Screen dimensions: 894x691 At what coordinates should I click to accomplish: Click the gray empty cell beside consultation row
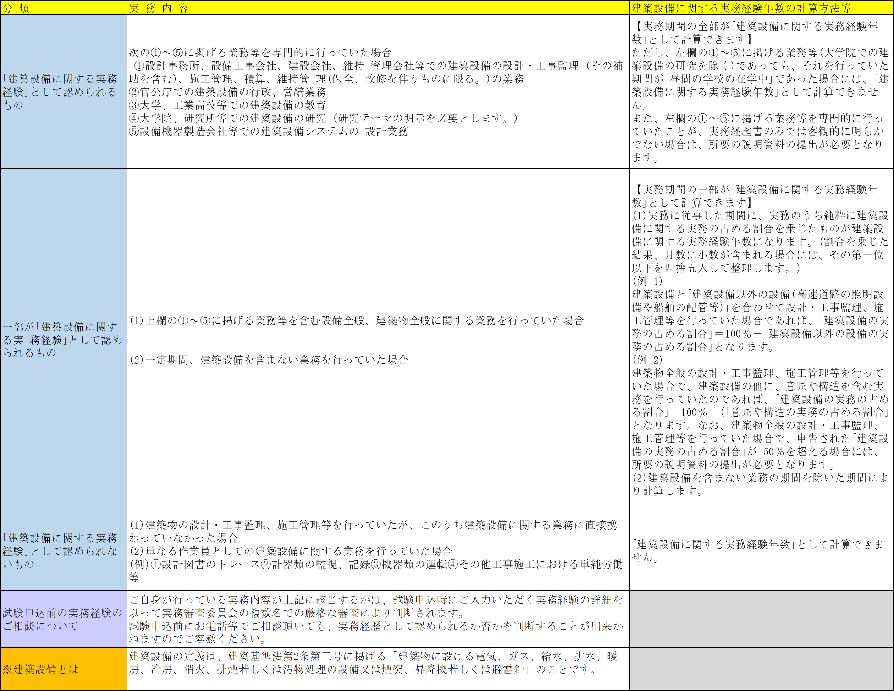pyautogui.click(x=761, y=619)
